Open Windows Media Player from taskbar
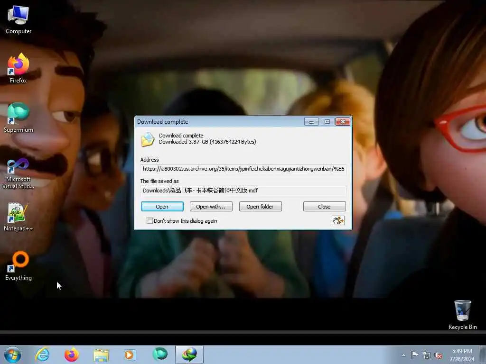This screenshot has height=364, width=486. (x=130, y=355)
